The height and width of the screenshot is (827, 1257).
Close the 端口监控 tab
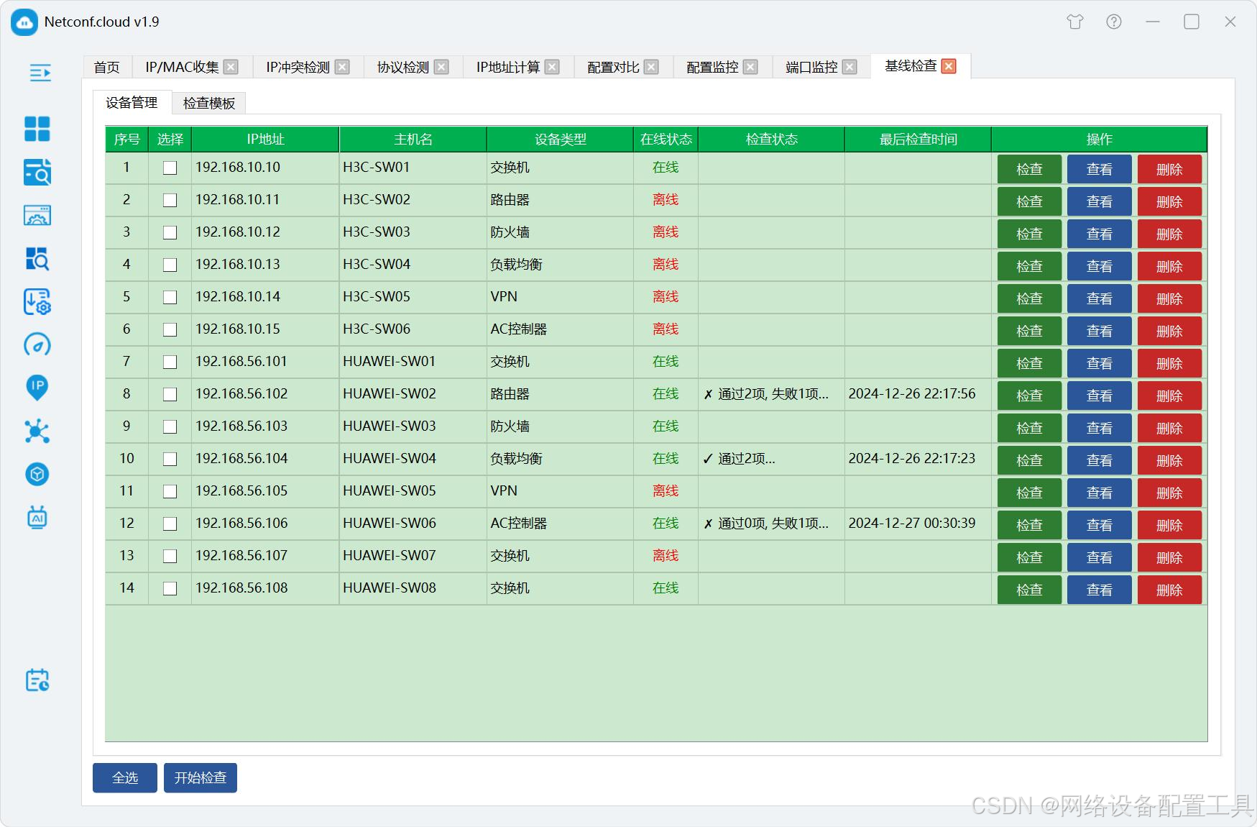point(849,67)
